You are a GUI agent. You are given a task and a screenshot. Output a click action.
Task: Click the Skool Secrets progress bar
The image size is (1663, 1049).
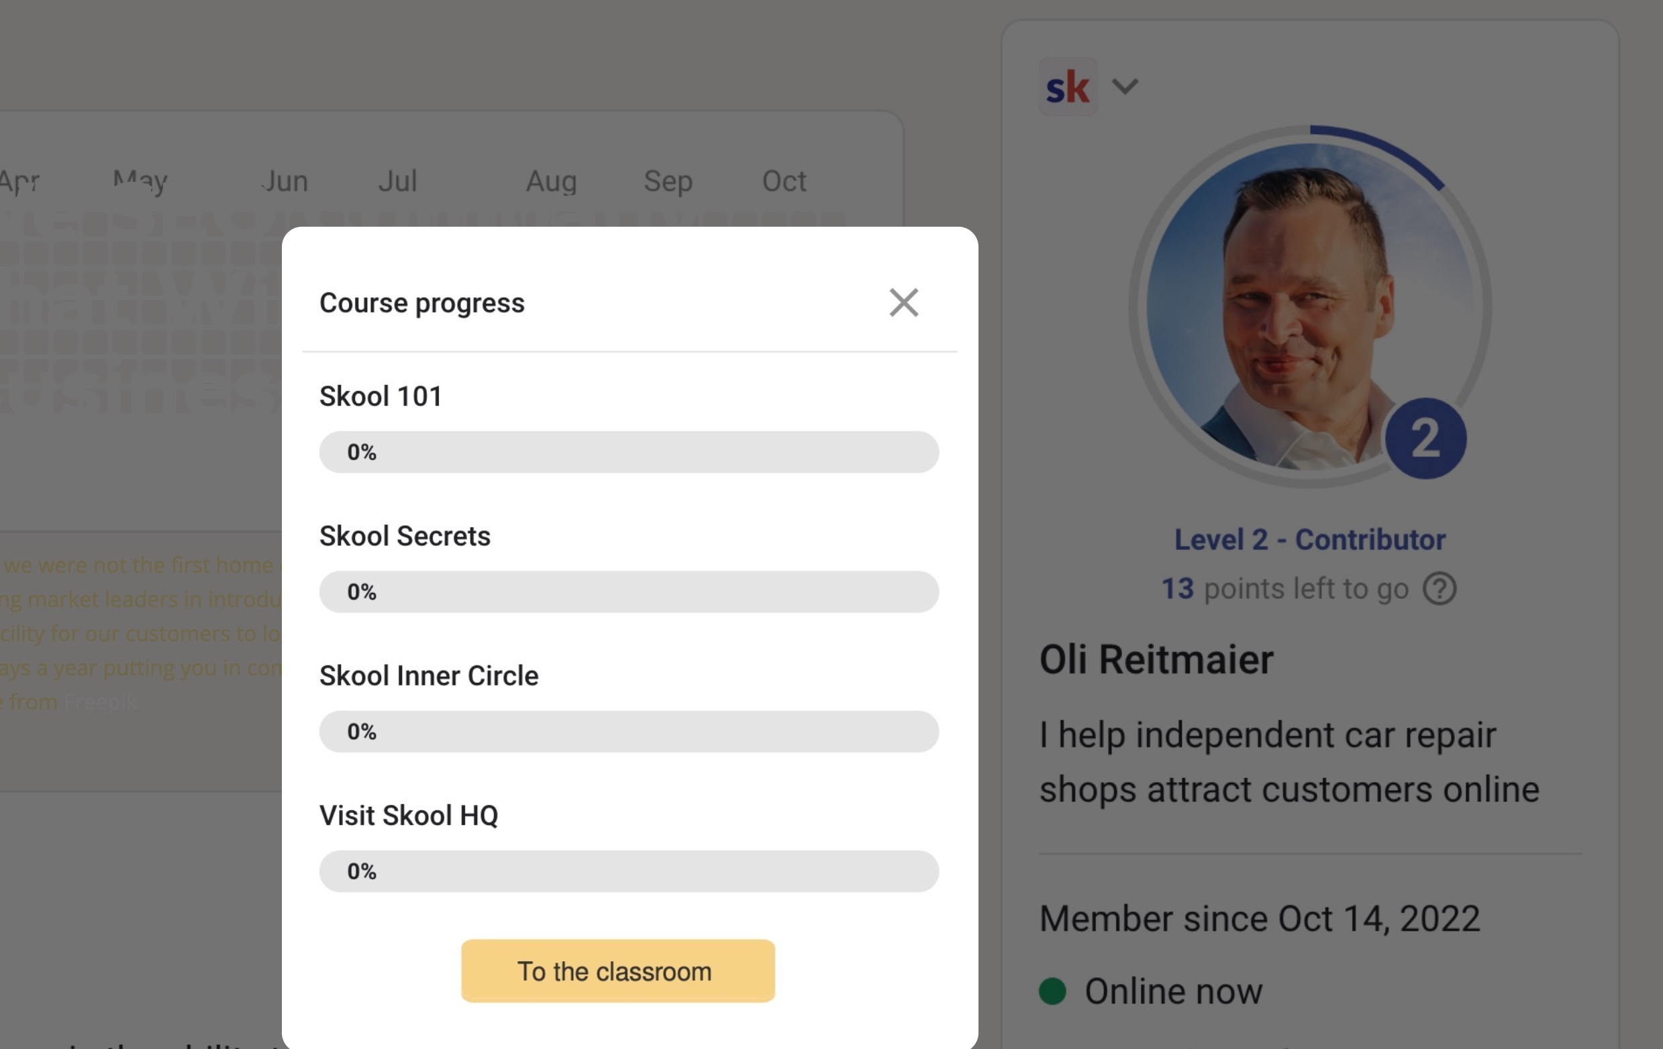click(x=628, y=592)
